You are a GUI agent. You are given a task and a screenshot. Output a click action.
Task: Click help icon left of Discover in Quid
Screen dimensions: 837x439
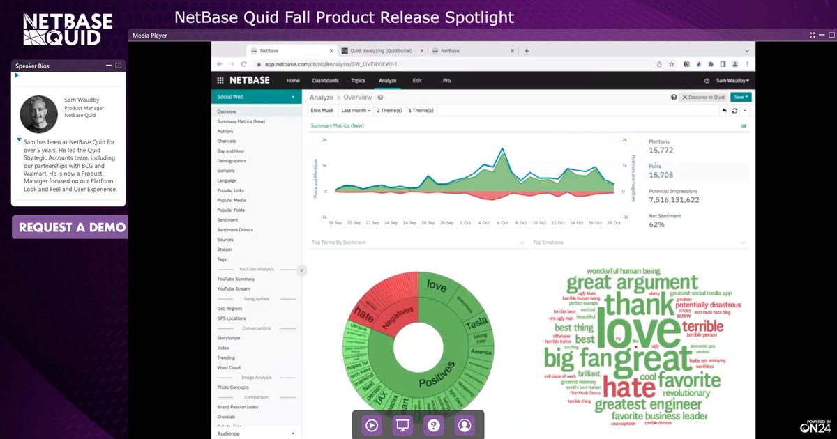(x=674, y=98)
